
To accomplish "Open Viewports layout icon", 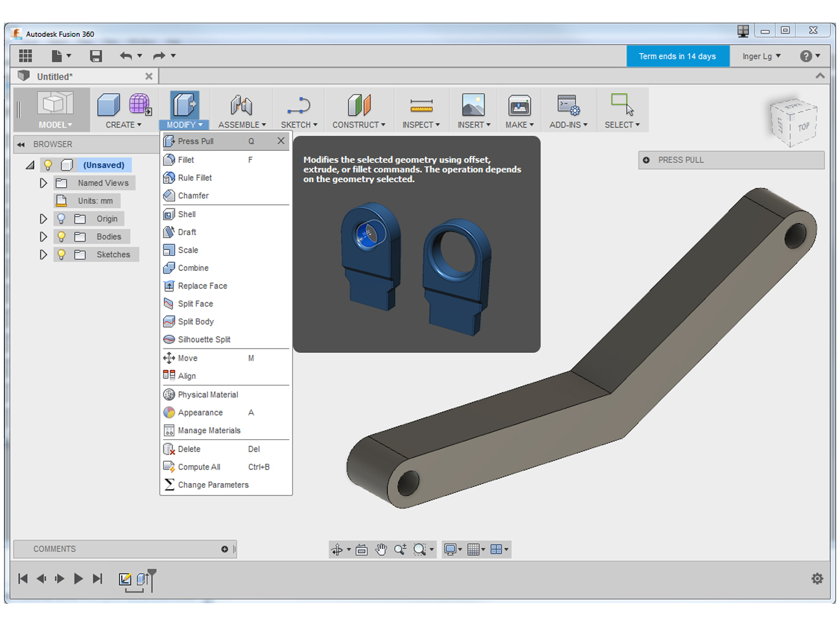I will click(x=496, y=549).
